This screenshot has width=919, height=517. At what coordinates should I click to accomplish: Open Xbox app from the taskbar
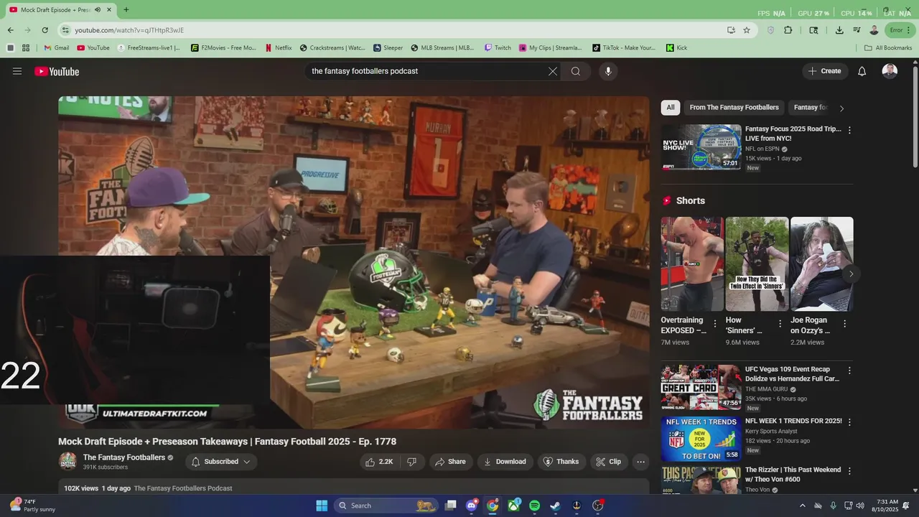coord(513,506)
